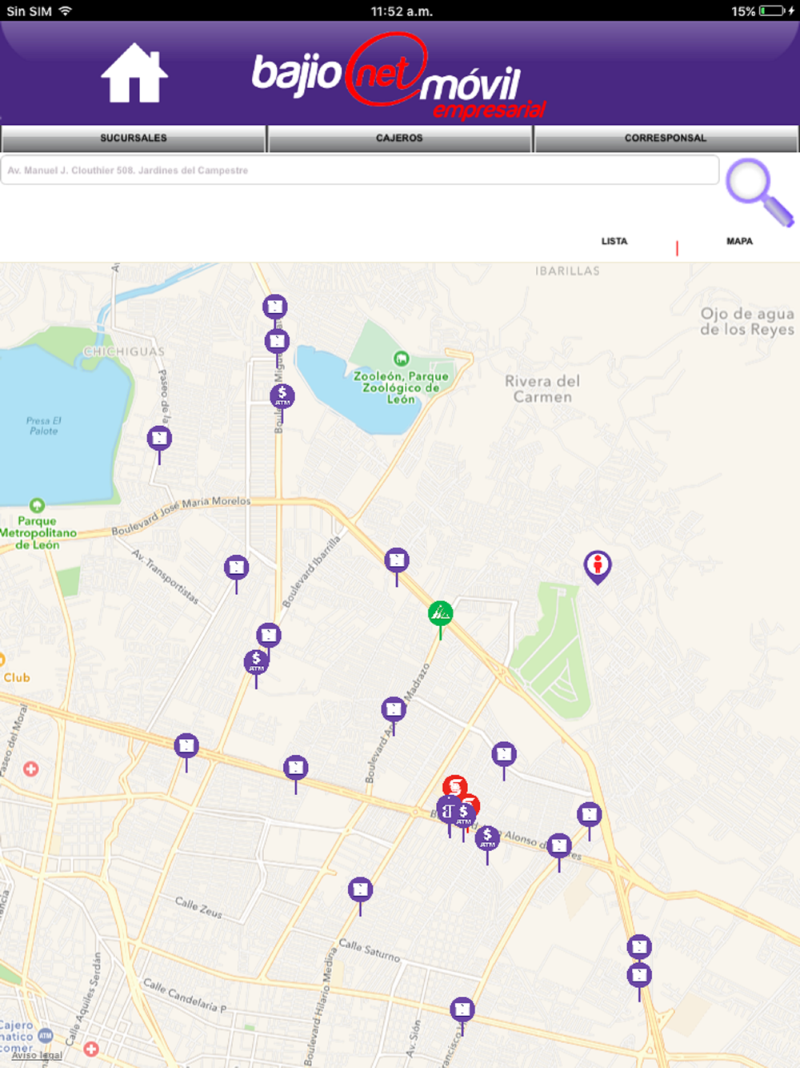Select branch pin right of Boulevard Ibarrilla label
Screen dimensions: 800x1068
[397, 560]
